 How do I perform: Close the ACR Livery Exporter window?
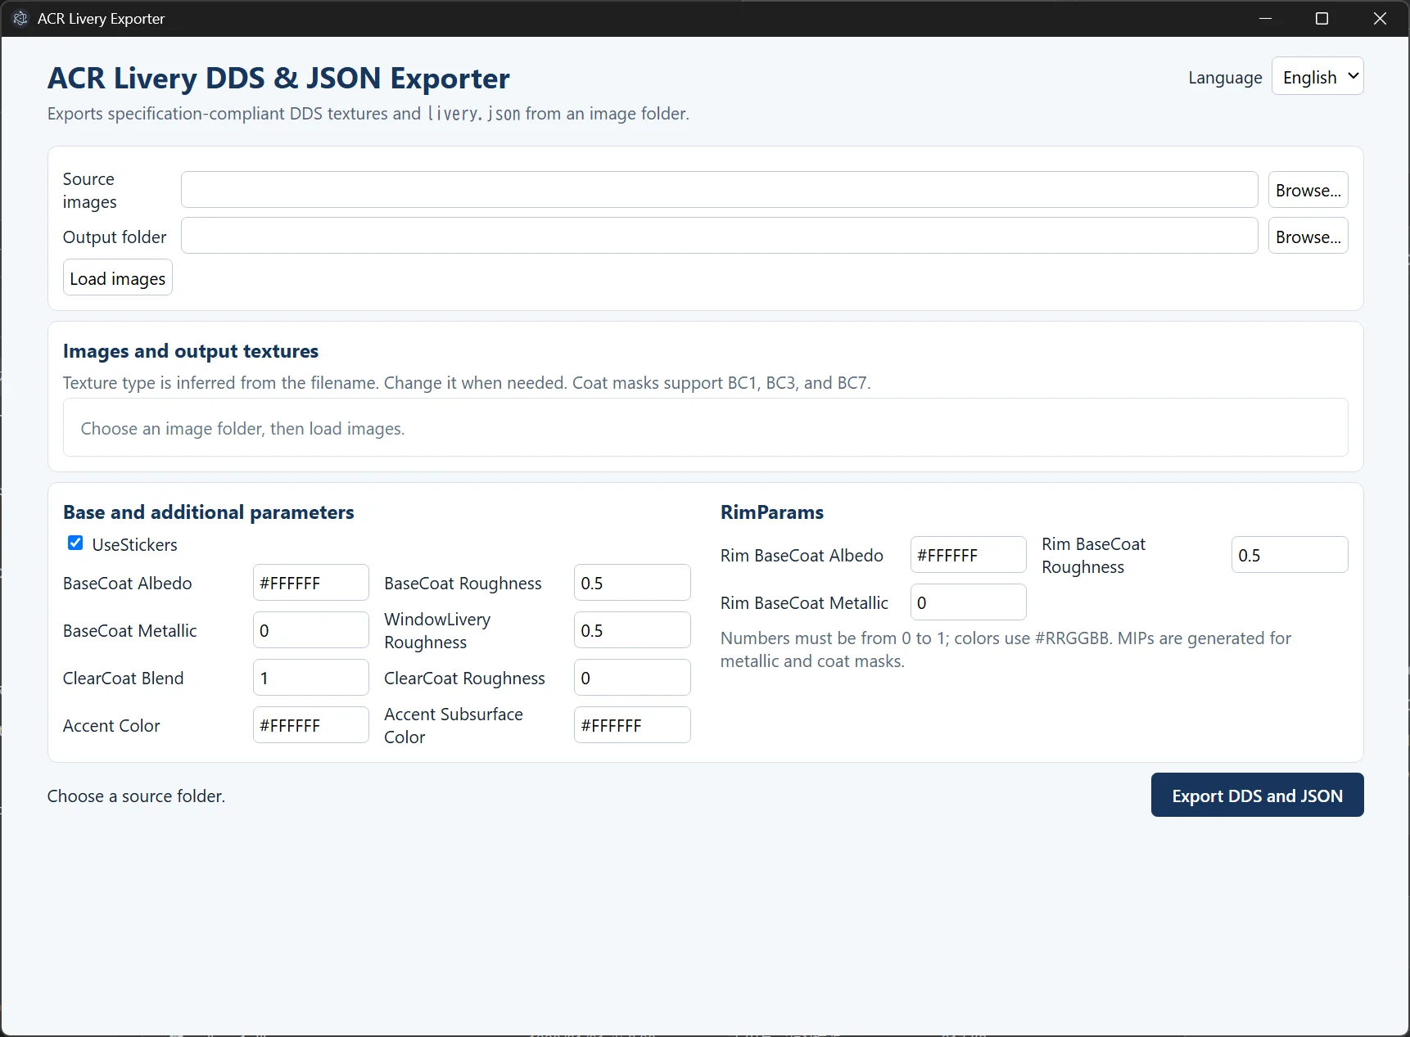tap(1380, 18)
